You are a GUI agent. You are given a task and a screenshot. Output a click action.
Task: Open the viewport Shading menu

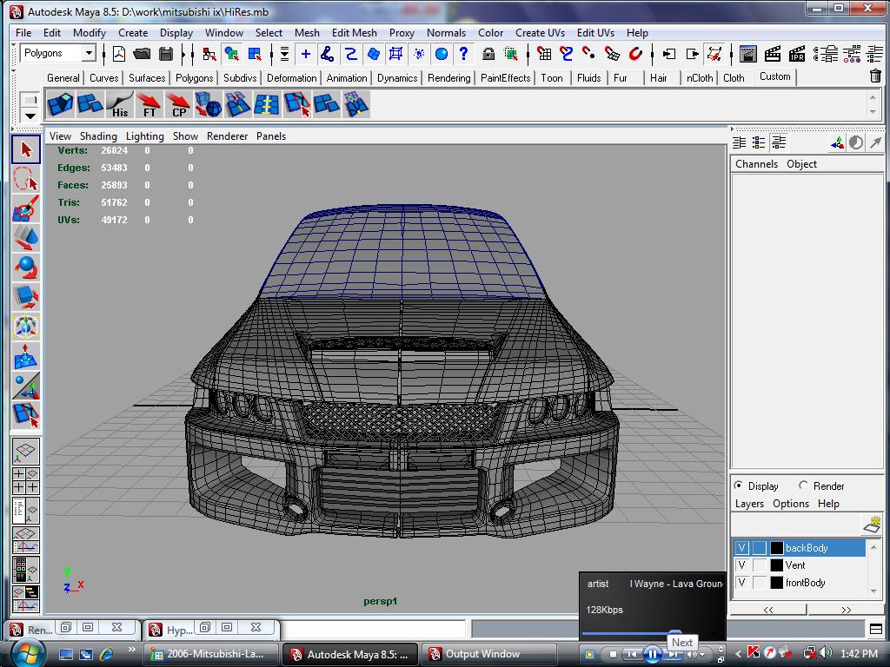pyautogui.click(x=98, y=136)
